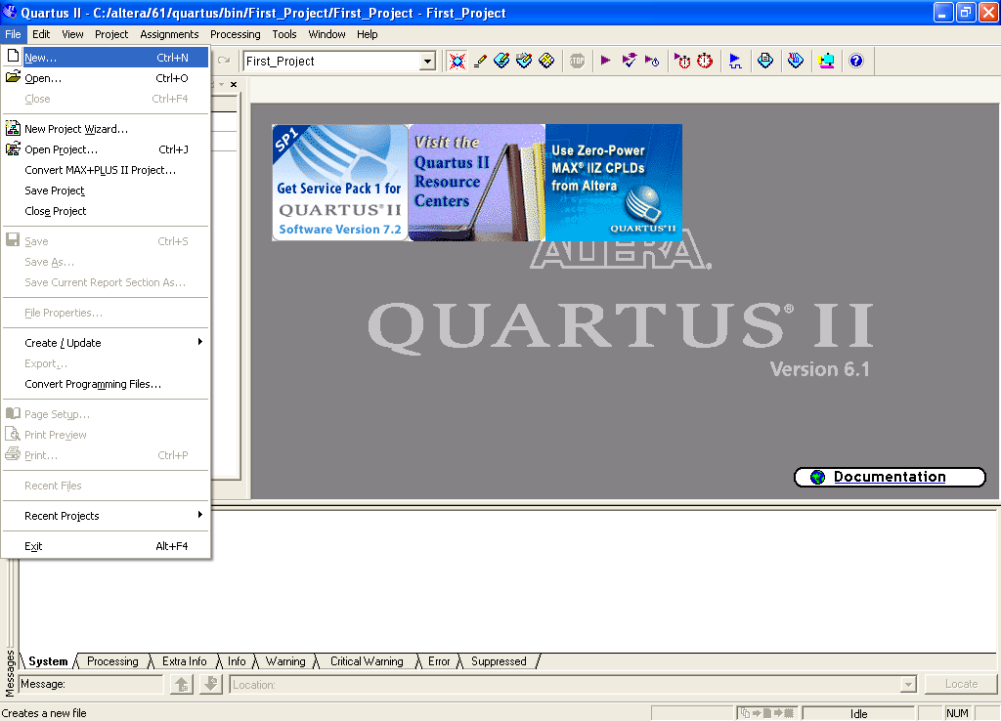Close the Project Navigator panel with X

coord(234,85)
